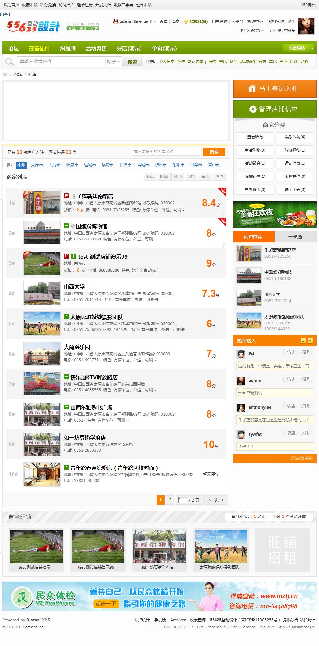Expand the 快捷导航 dropdown
Viewport: 319px width, 646px height.
[x=299, y=48]
